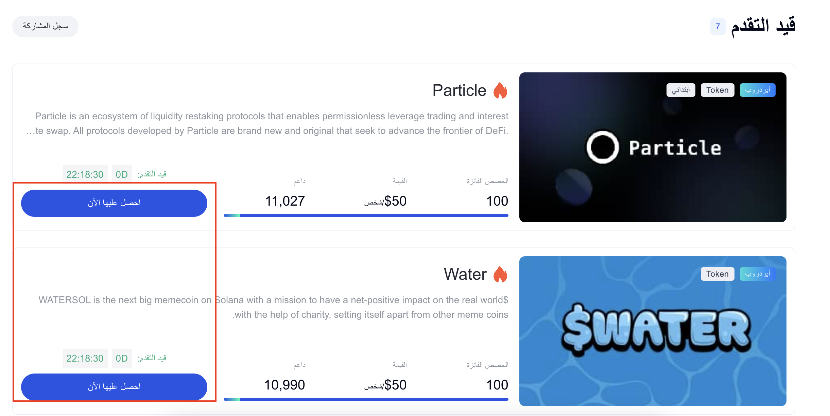Viewport: 830px width, 416px height.
Task: Click the Water supporters count 10,990
Action: 284,385
